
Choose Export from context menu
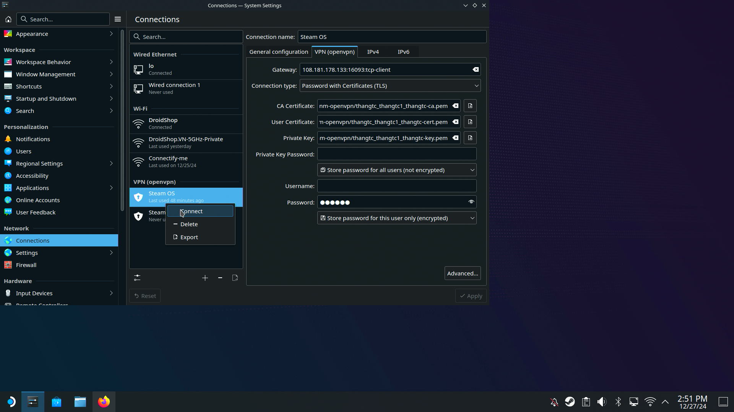click(200, 237)
